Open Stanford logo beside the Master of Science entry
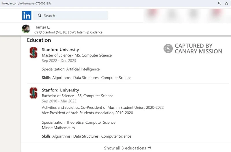Viewport: 231px width, 152px height. [33, 52]
